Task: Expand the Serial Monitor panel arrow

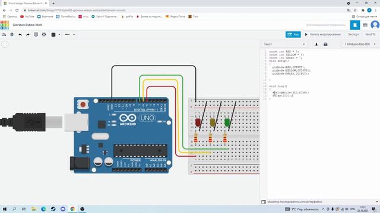Action: click(377, 202)
